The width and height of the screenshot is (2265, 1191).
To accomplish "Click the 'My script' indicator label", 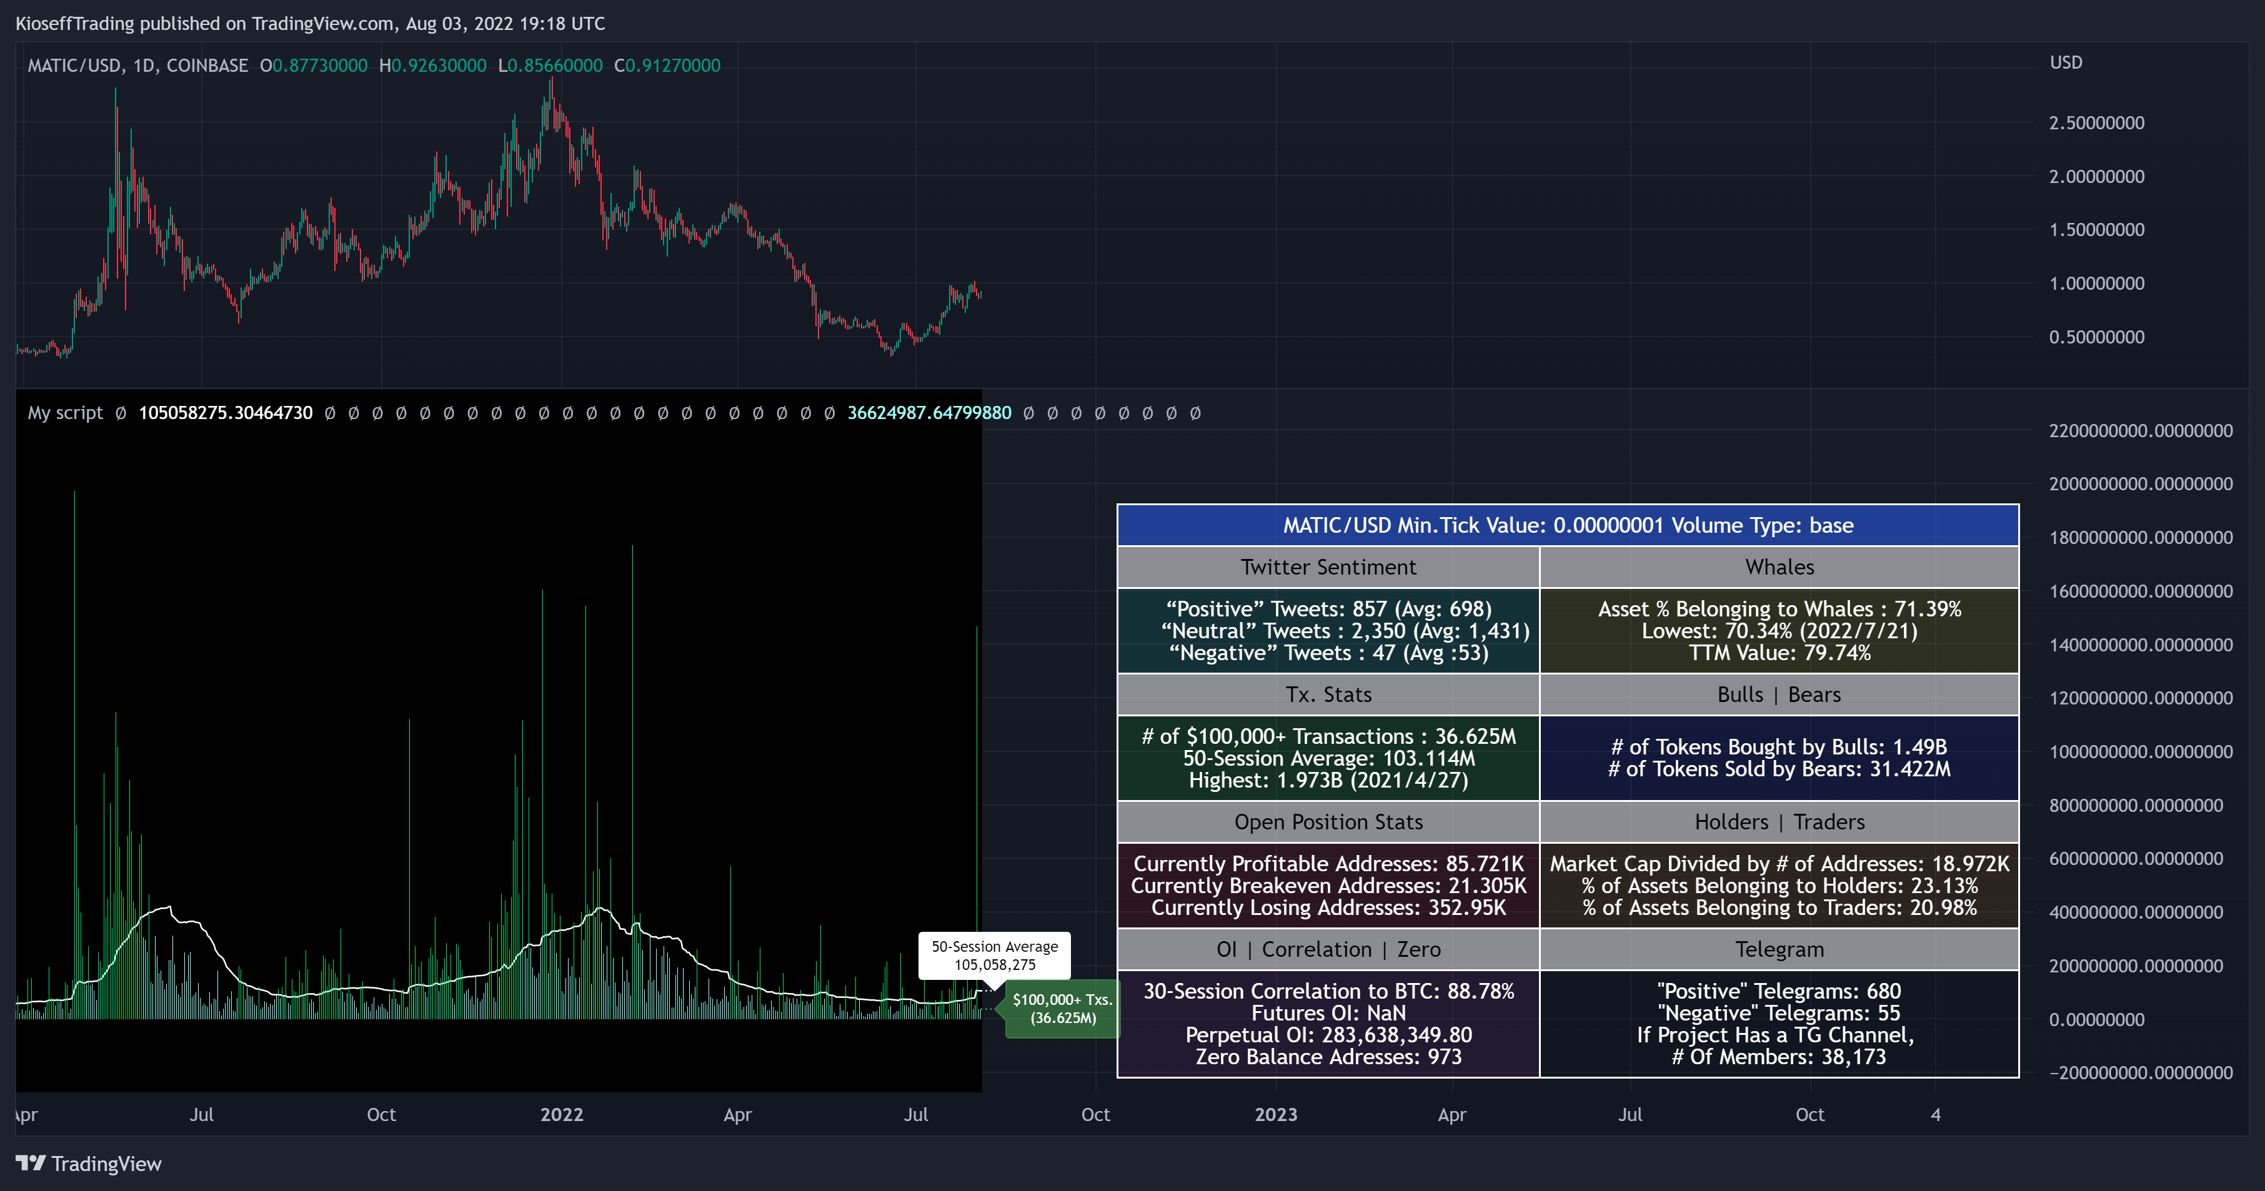I will 65,413.
